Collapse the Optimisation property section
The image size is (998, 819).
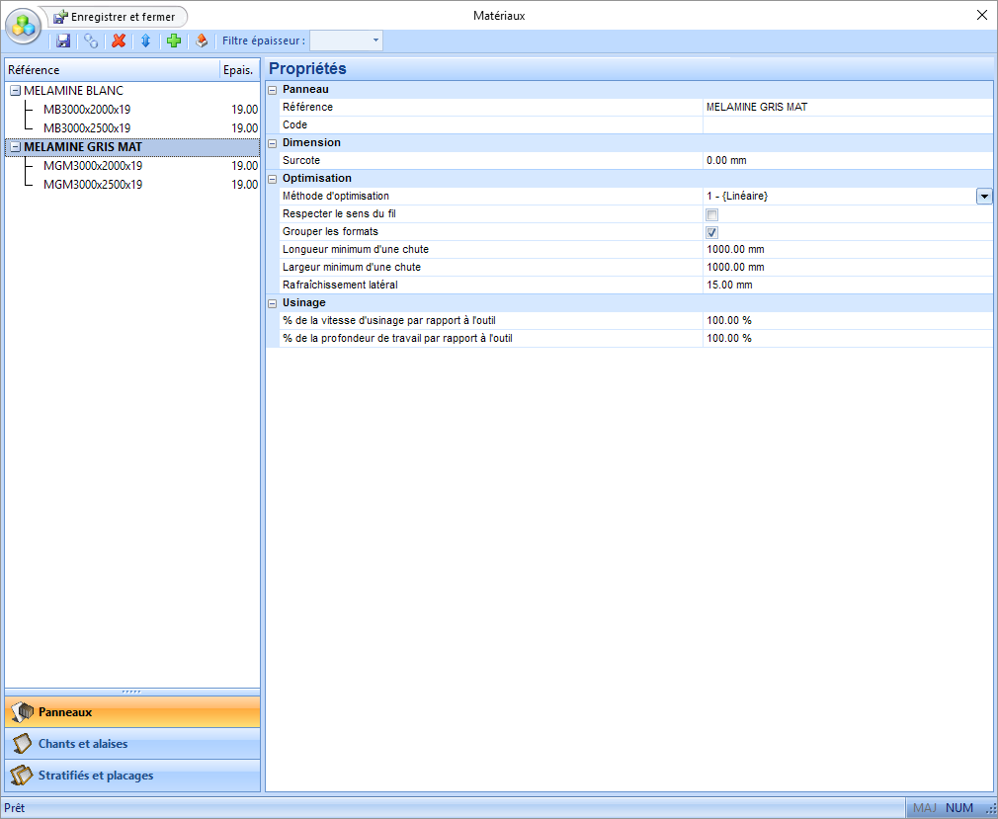click(273, 179)
